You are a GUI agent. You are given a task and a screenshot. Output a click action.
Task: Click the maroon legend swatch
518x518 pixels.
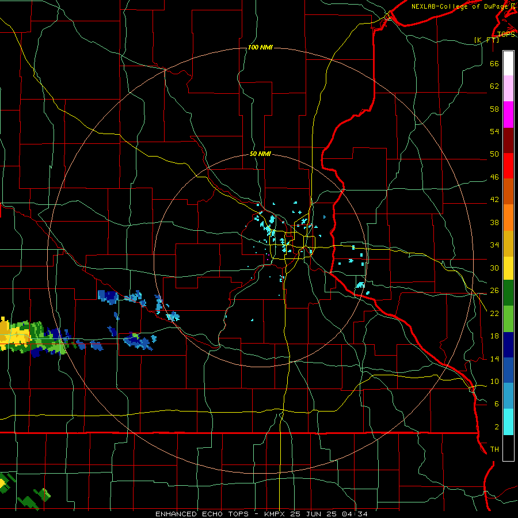pos(508,140)
